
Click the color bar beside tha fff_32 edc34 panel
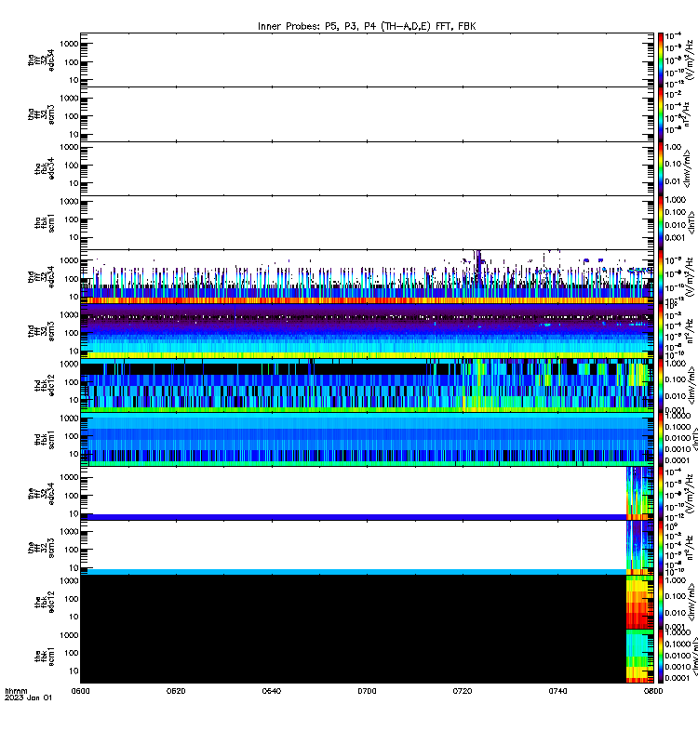pos(660,60)
